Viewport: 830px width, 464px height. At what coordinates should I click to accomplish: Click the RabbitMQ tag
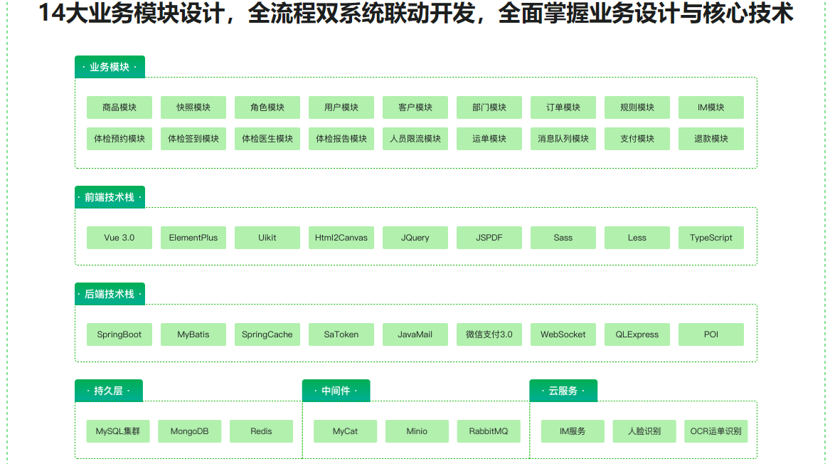point(489,432)
